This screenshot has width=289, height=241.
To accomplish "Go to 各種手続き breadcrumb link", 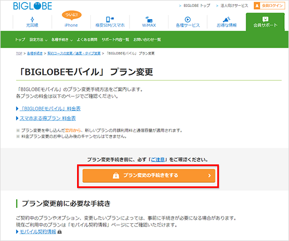I will click(35, 54).
